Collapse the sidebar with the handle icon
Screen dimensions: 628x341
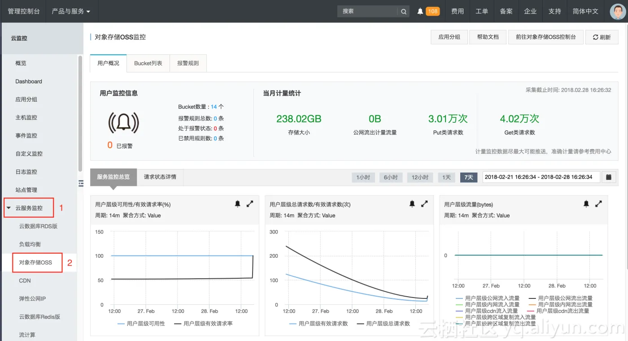pyautogui.click(x=81, y=183)
